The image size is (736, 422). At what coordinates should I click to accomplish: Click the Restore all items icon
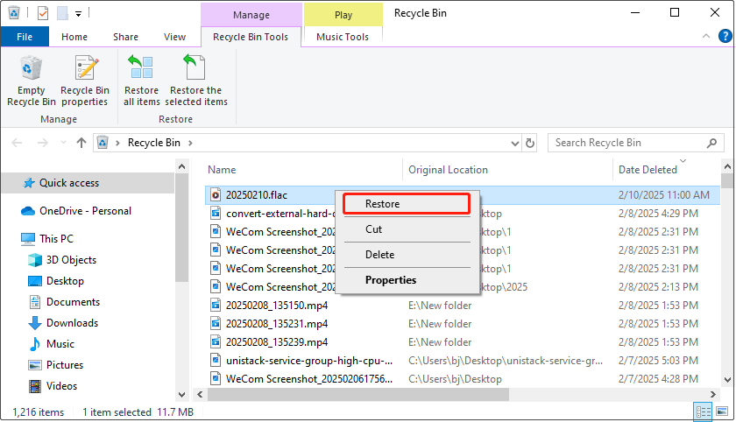pyautogui.click(x=141, y=67)
